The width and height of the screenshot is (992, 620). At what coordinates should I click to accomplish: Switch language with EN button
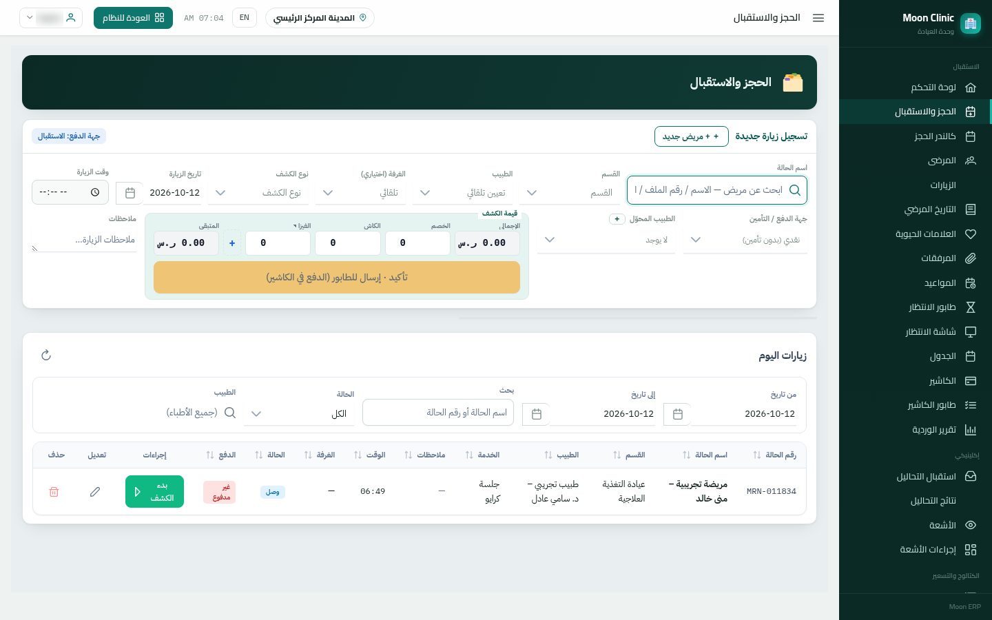[245, 18]
